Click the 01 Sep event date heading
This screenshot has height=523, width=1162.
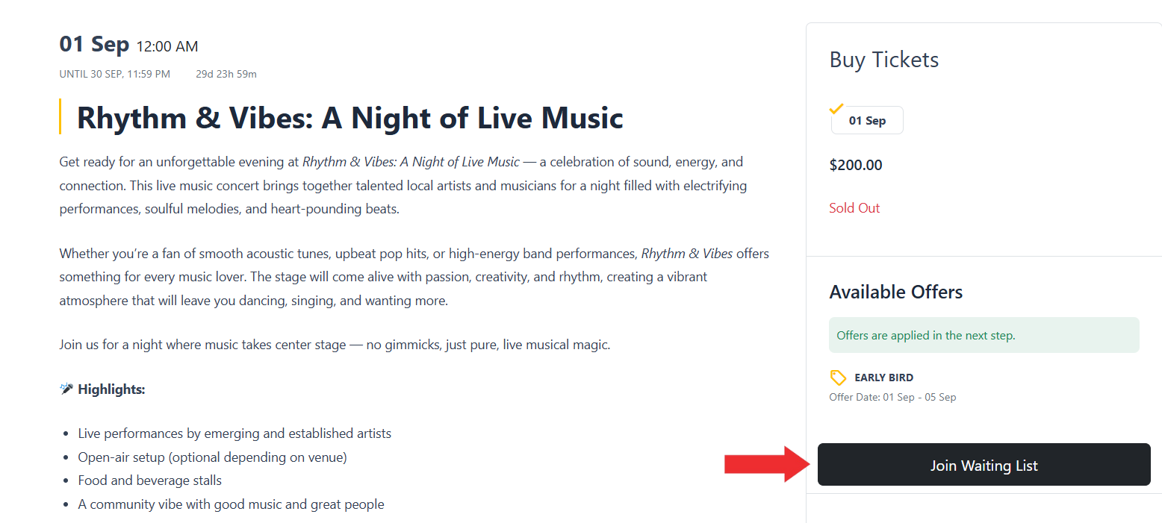(x=94, y=44)
